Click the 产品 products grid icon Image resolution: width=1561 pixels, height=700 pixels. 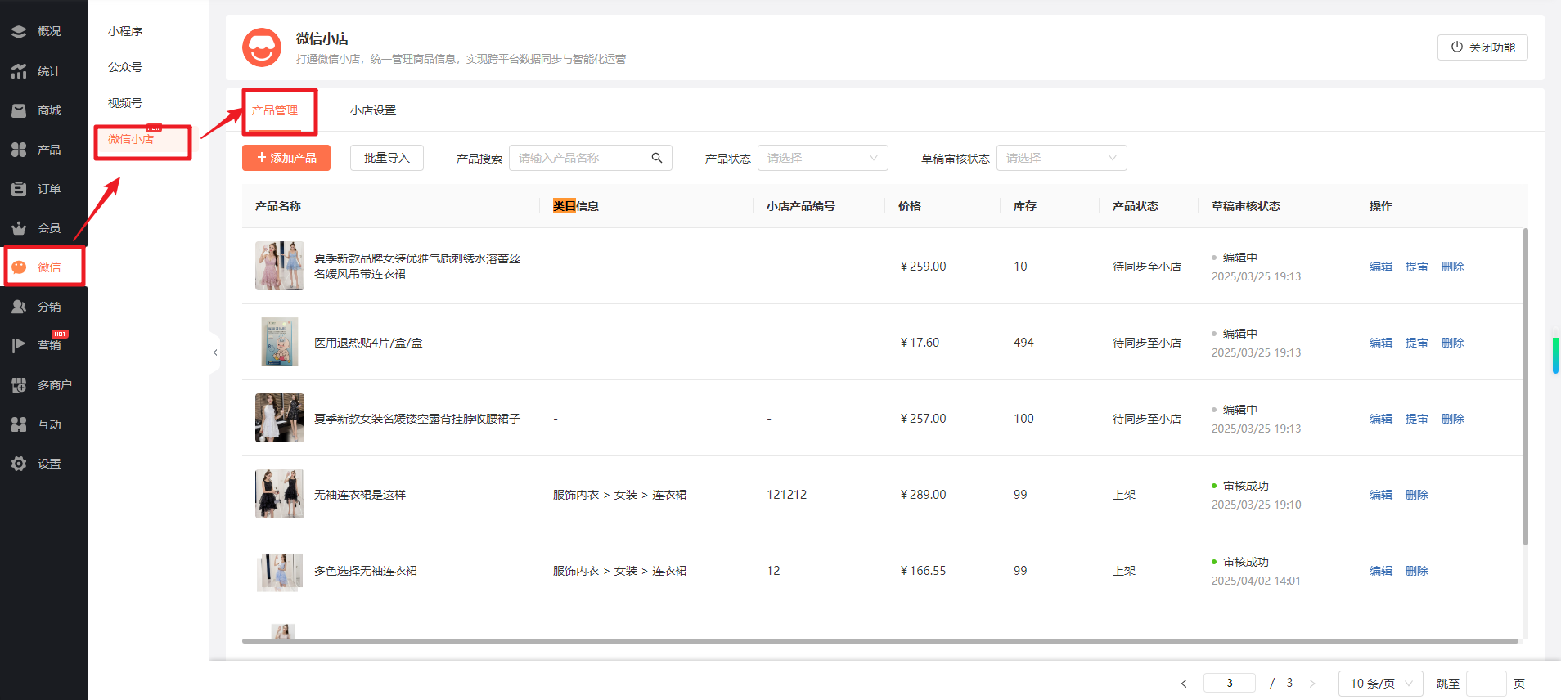point(19,150)
